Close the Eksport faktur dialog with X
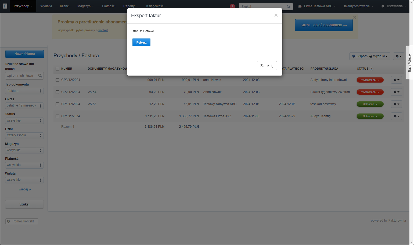The image size is (414, 245). click(276, 15)
